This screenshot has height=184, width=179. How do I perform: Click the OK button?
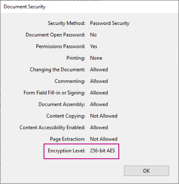click(x=146, y=171)
